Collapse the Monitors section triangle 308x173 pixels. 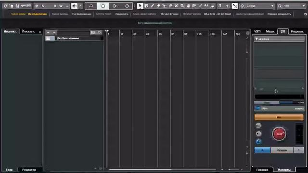click(x=257, y=39)
